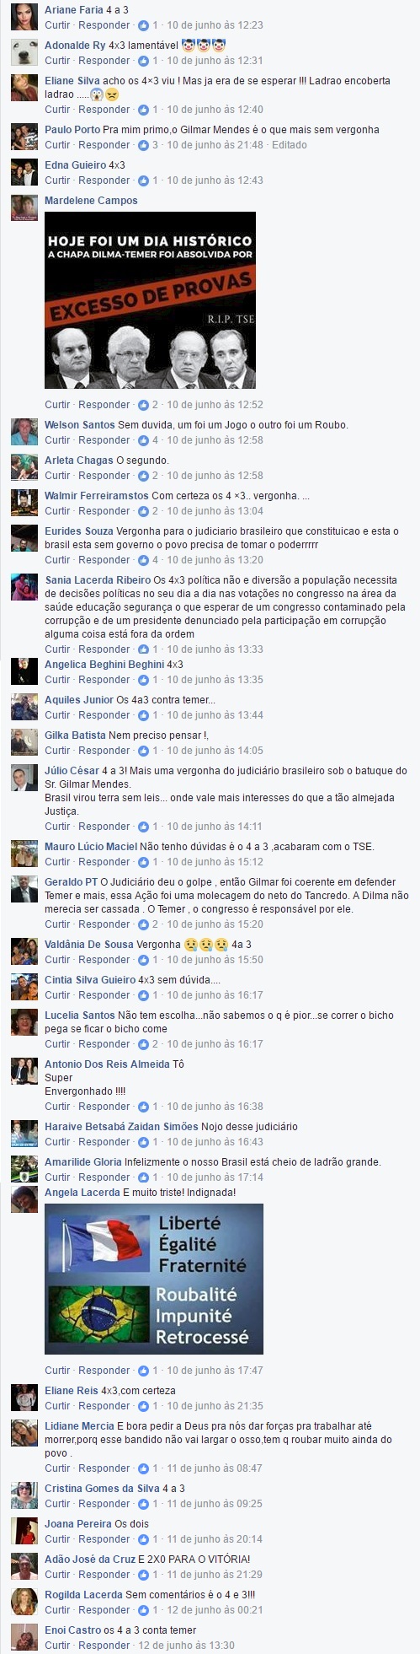Open Angela Lacerda's profile name
This screenshot has width=420, height=1654.
[82, 1193]
